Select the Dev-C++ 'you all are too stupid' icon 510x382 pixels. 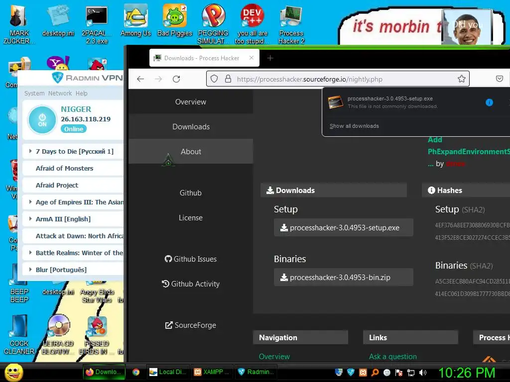click(252, 24)
